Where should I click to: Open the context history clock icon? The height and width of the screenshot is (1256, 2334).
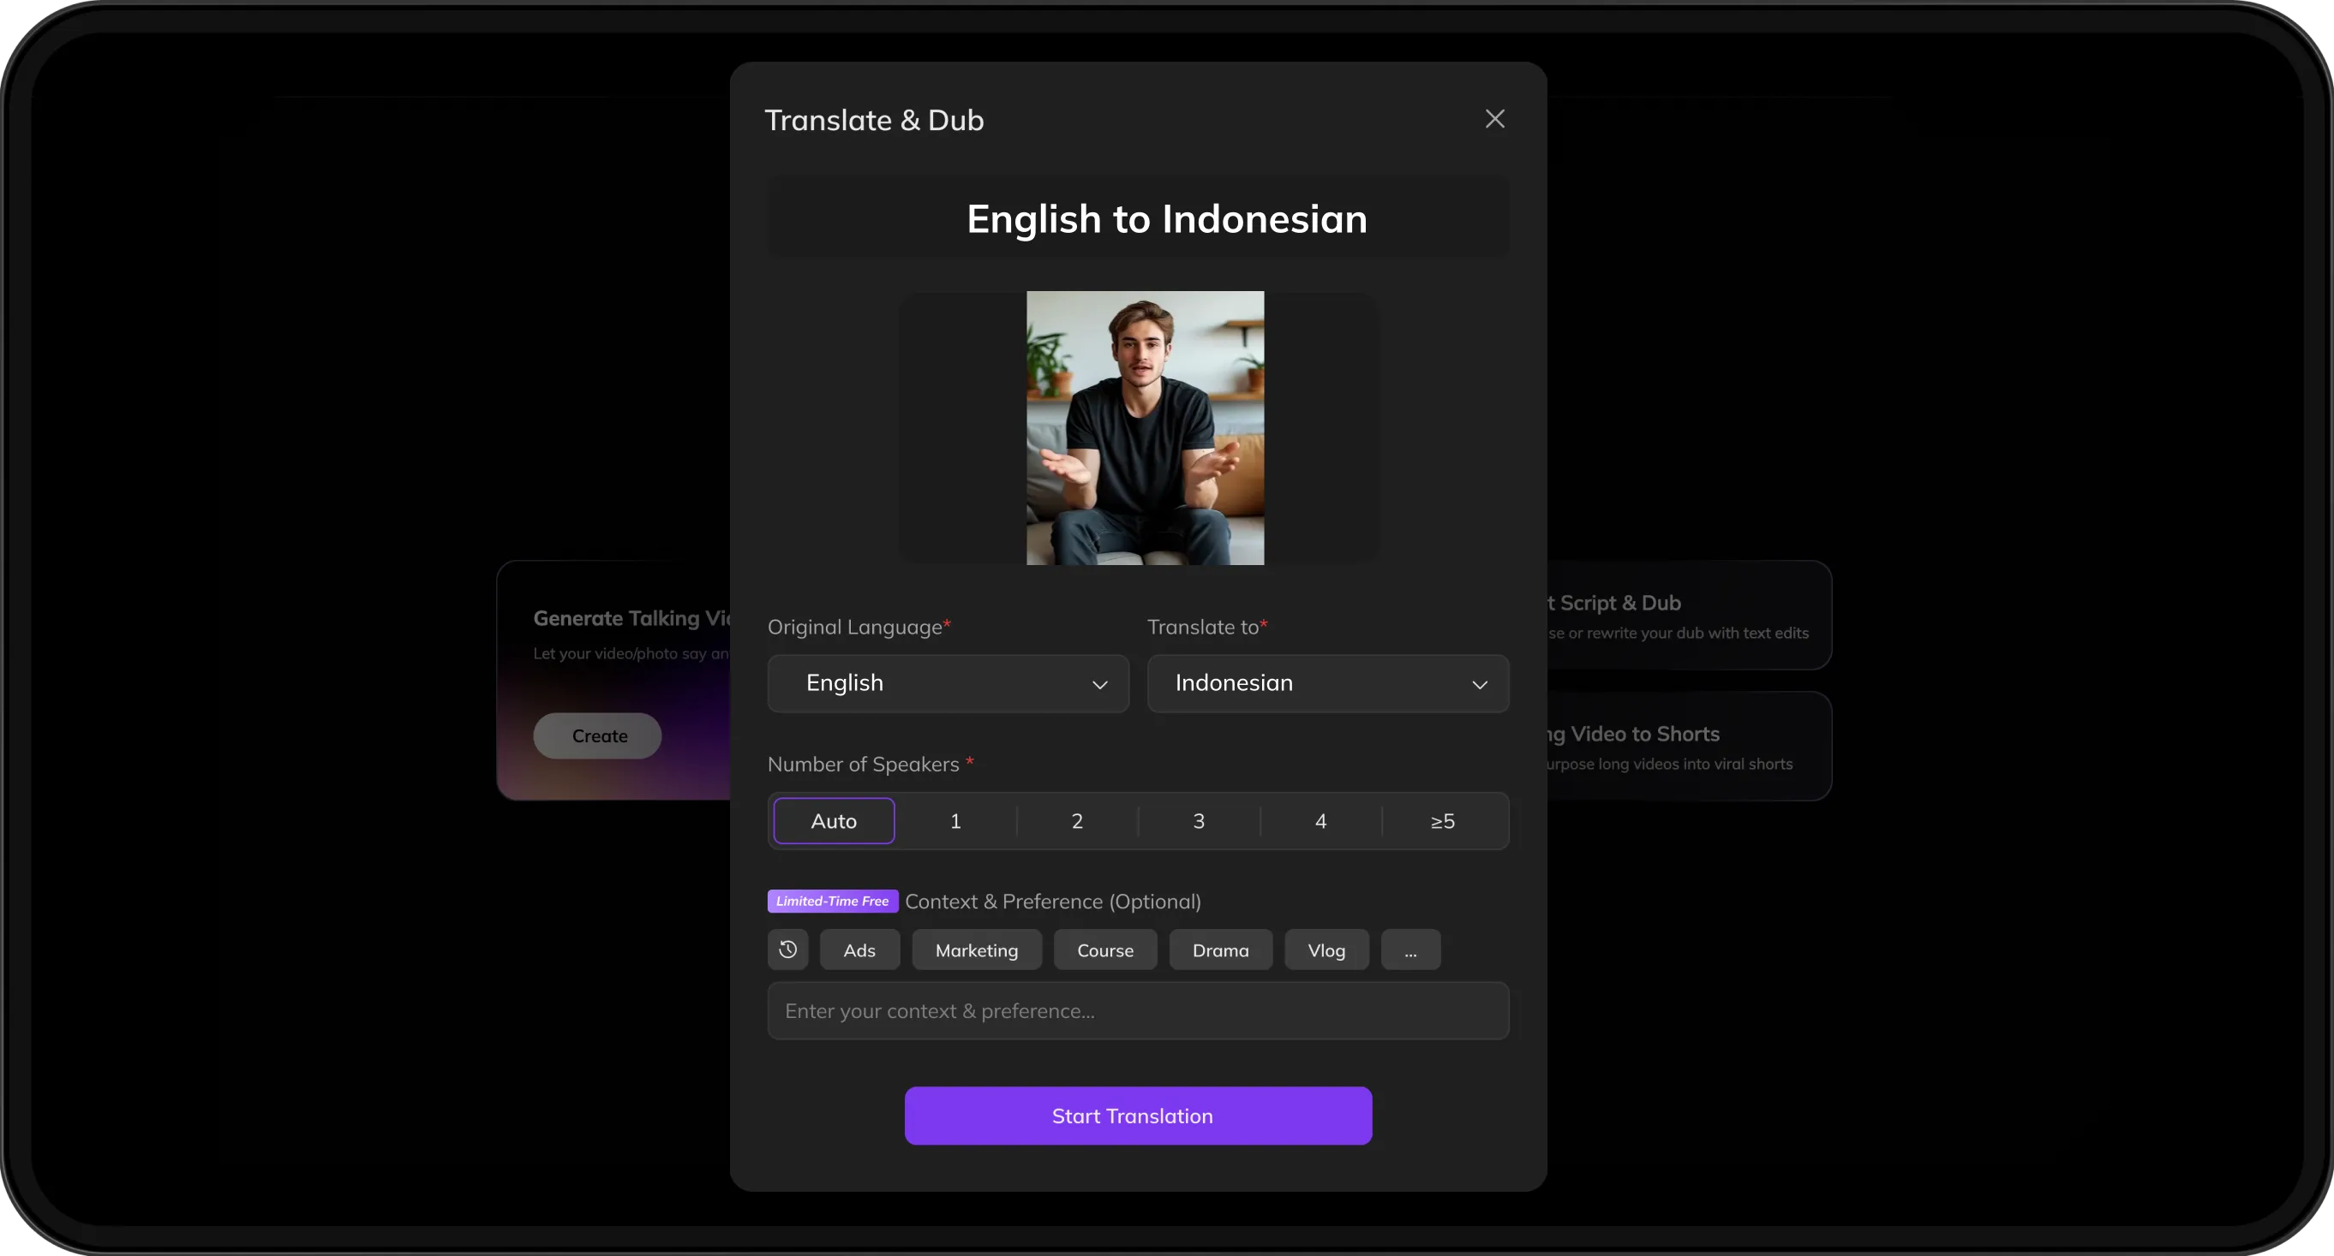click(x=787, y=949)
